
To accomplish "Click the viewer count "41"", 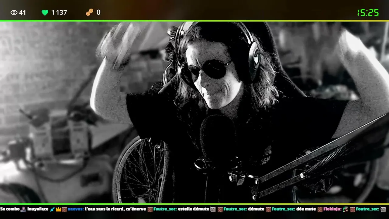I will tap(22, 12).
